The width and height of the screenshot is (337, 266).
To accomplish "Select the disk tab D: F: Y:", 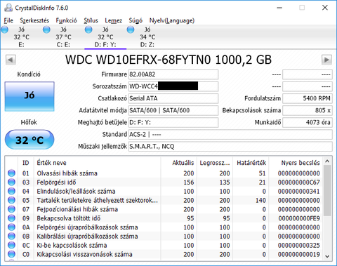I will point(105,37).
